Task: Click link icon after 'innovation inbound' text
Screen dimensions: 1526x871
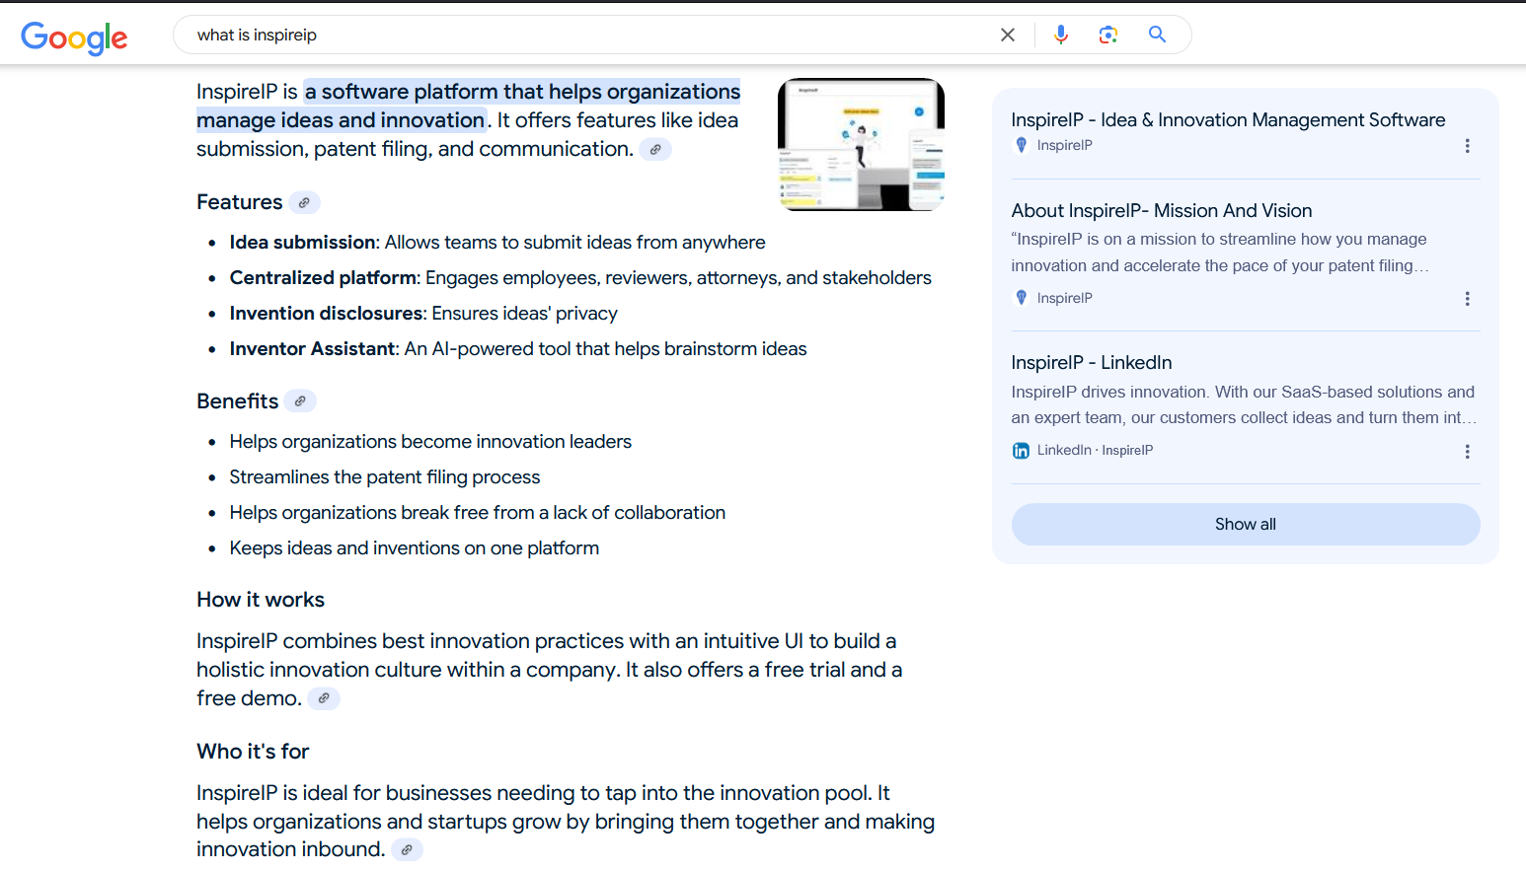Action: (x=407, y=850)
